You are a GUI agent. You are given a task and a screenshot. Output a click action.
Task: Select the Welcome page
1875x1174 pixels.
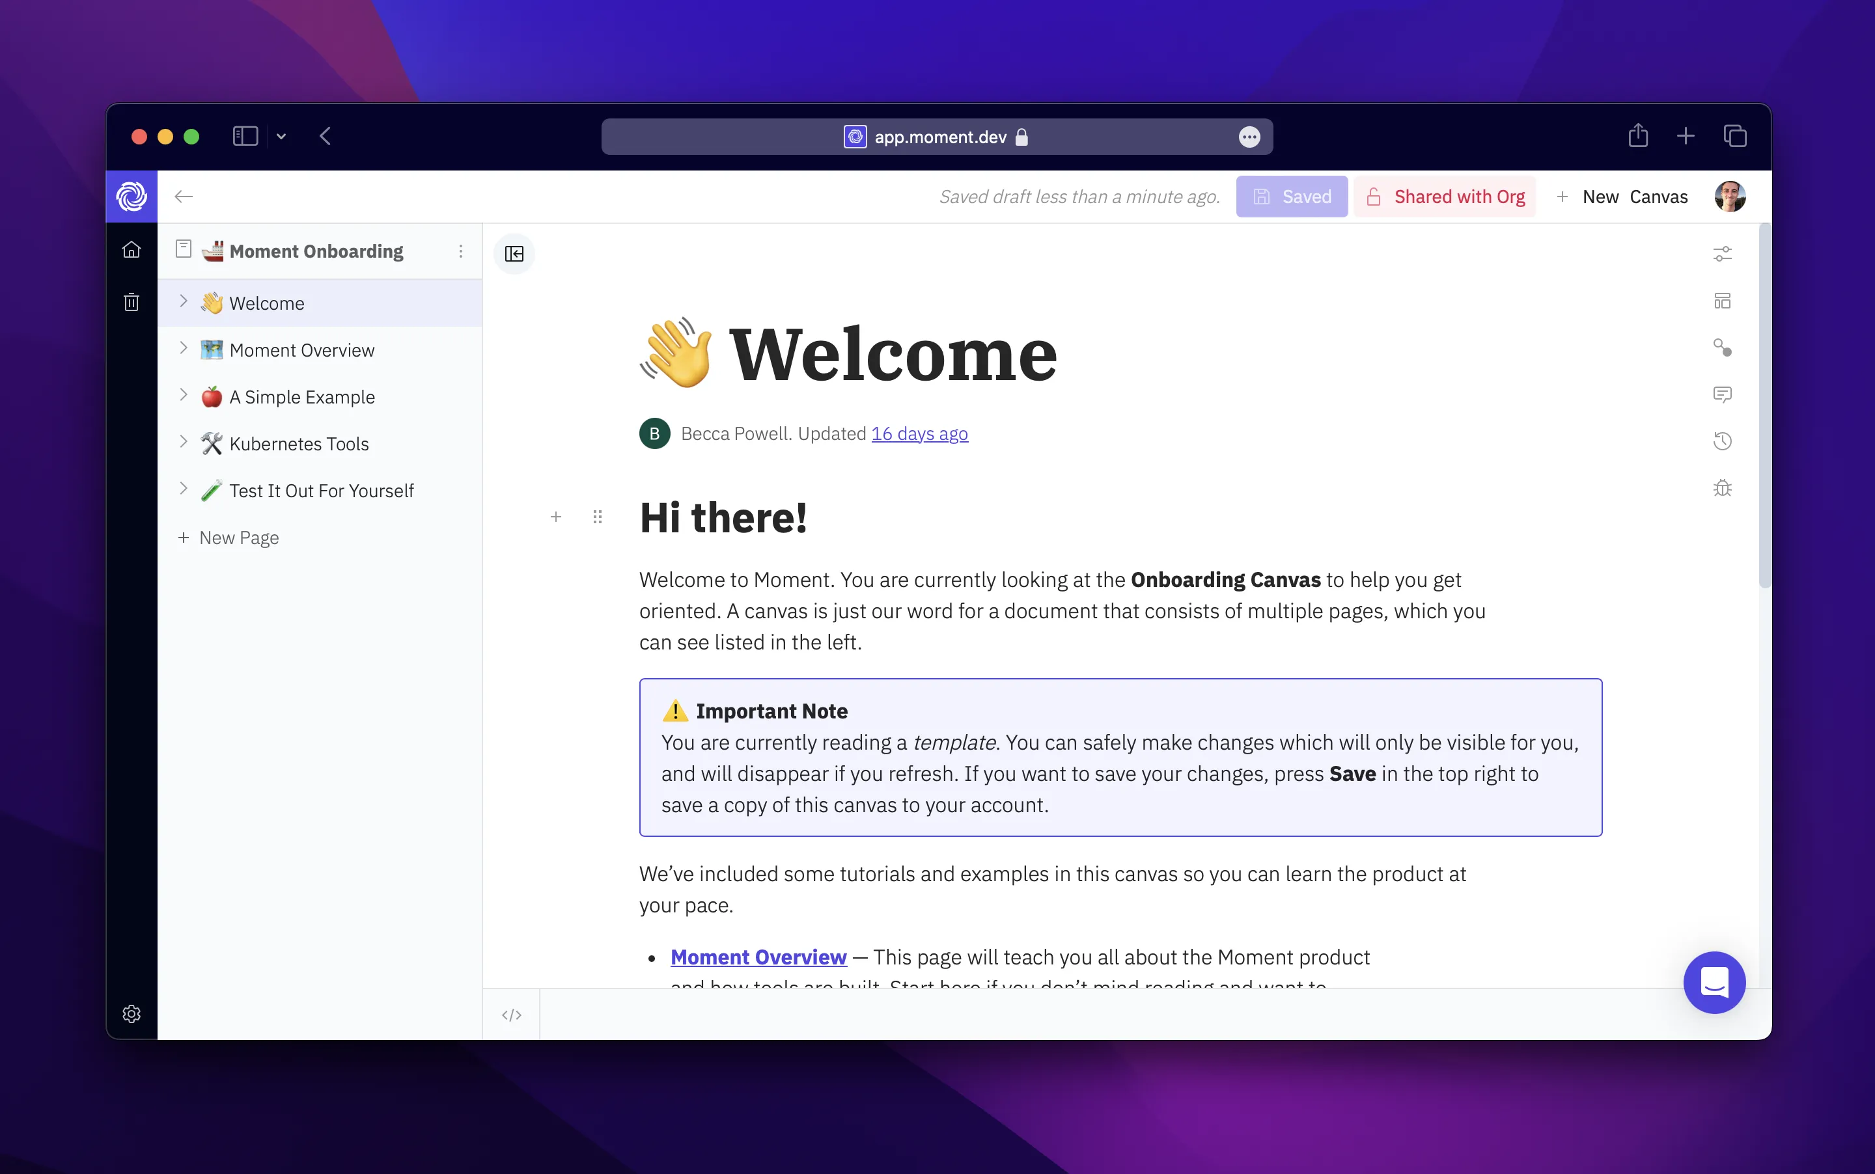pos(320,303)
